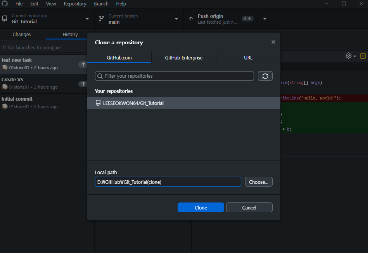Open the Push origin options arrow
This screenshot has width=368, height=253.
pos(265,19)
